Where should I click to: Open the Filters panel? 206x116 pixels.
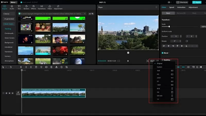(50, 7)
